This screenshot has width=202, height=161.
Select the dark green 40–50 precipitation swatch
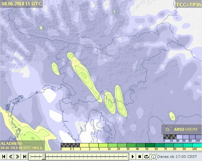pyautogui.click(x=141, y=145)
